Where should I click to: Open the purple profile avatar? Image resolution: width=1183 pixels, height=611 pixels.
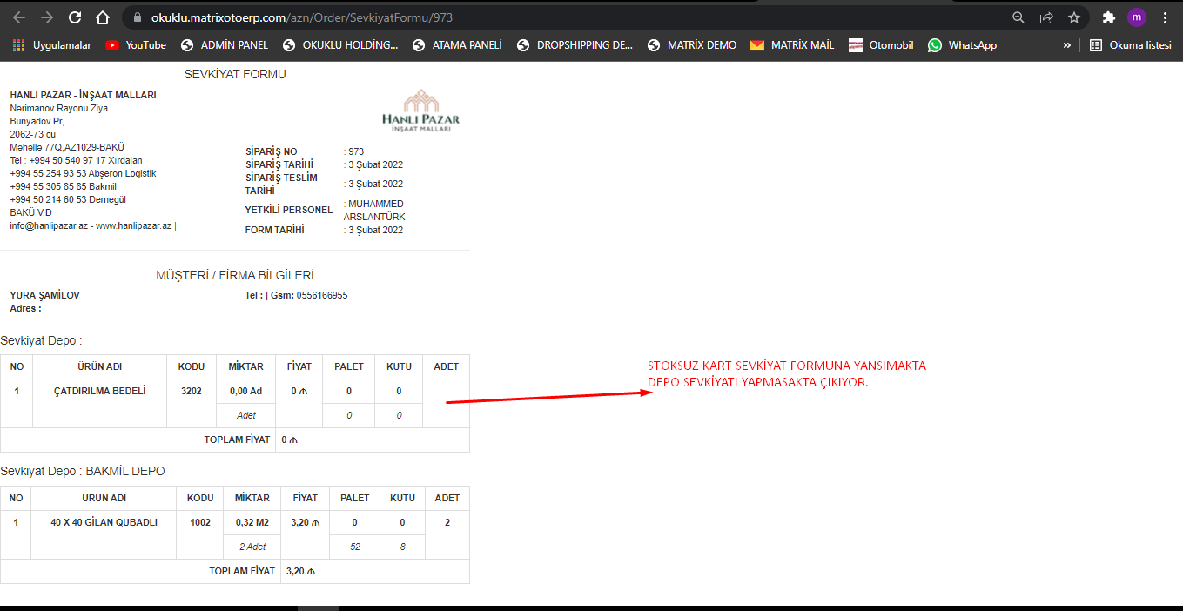pos(1136,17)
